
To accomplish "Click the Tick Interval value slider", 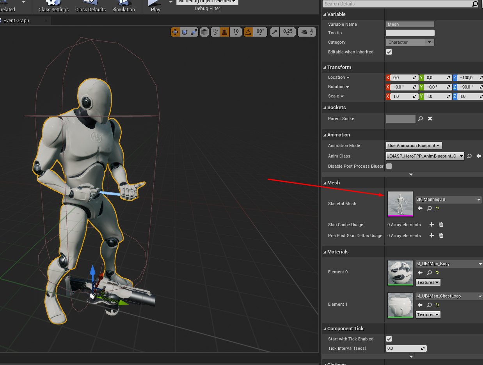I will [x=406, y=348].
